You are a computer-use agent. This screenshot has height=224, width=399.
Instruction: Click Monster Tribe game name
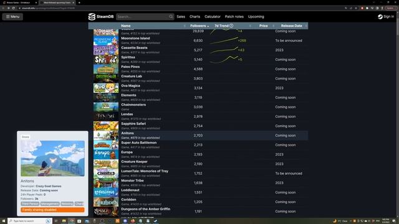click(x=132, y=180)
